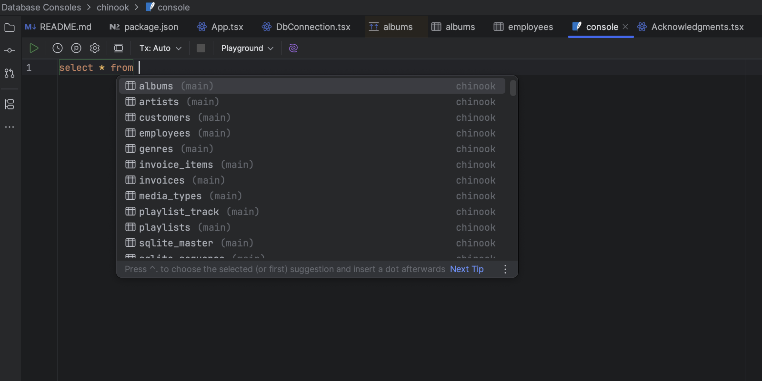The image size is (762, 381).
Task: Open the Database structure tool window
Action: 10,104
